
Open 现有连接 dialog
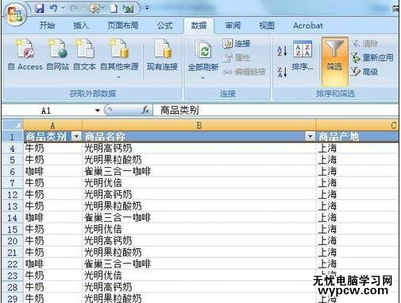[x=162, y=55]
